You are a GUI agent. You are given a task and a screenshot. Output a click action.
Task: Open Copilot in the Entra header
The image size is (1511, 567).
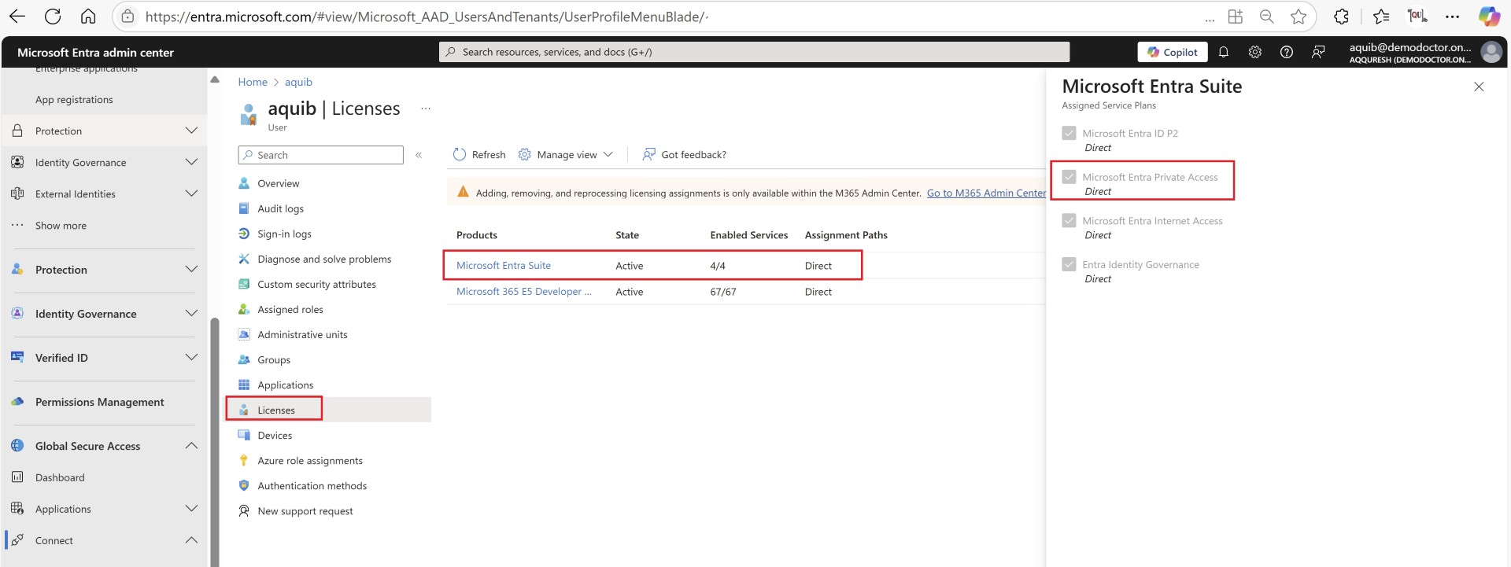click(1173, 52)
